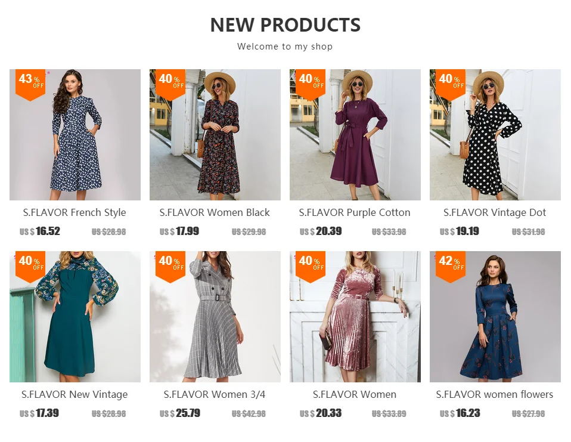Open the Purple Cotton dress image
This screenshot has width=571, height=442.
(355, 134)
